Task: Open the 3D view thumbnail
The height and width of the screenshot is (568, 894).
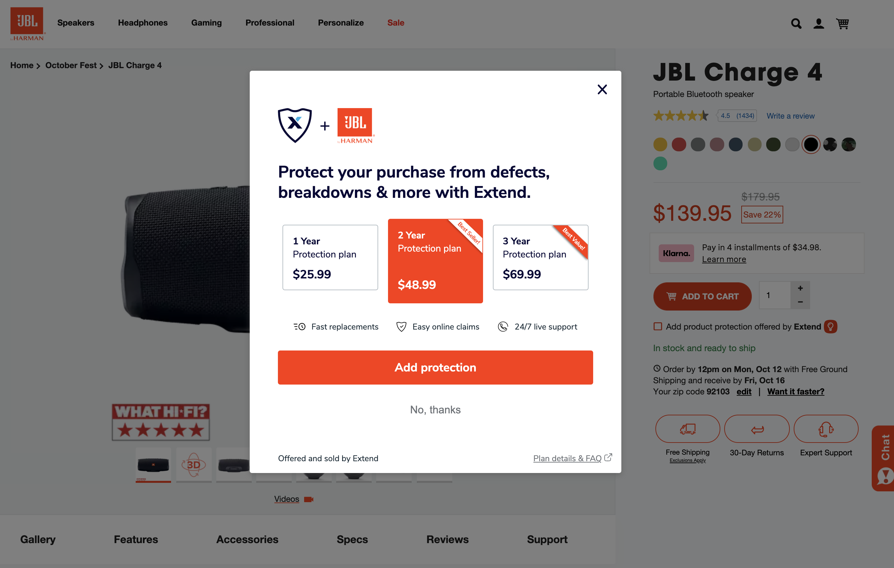Action: coord(193,464)
